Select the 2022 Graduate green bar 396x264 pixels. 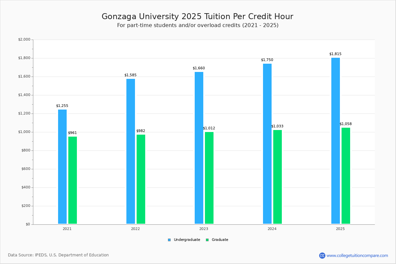tap(141, 179)
